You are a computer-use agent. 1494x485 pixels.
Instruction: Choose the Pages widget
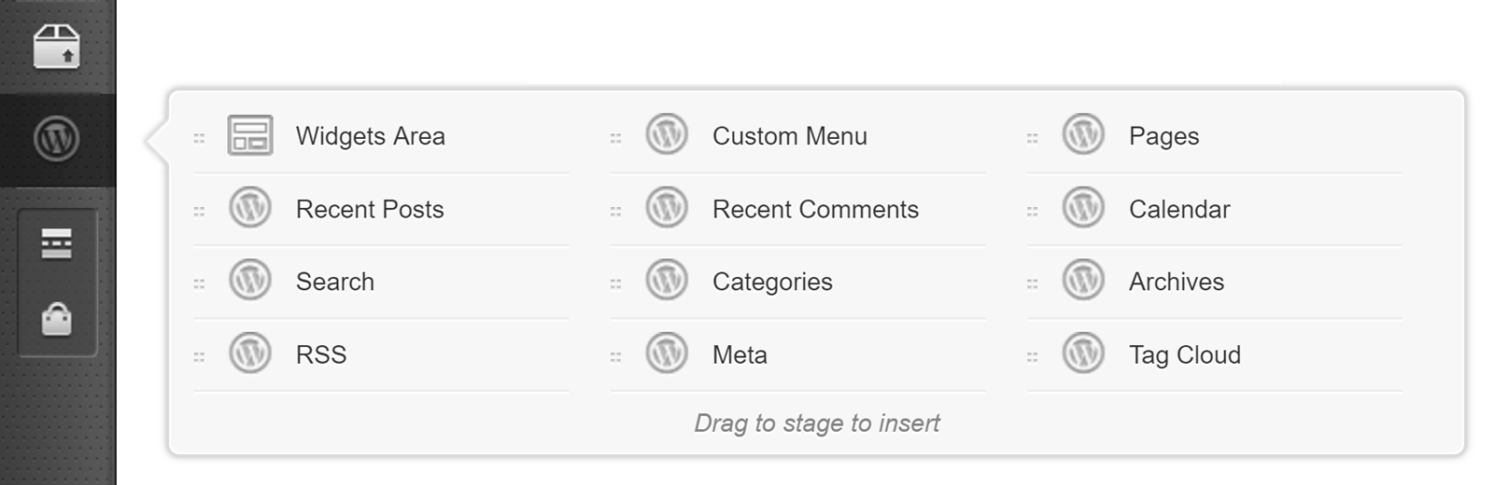click(1163, 136)
